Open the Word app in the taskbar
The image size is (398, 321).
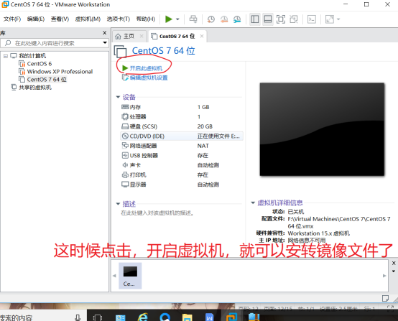click(209, 317)
